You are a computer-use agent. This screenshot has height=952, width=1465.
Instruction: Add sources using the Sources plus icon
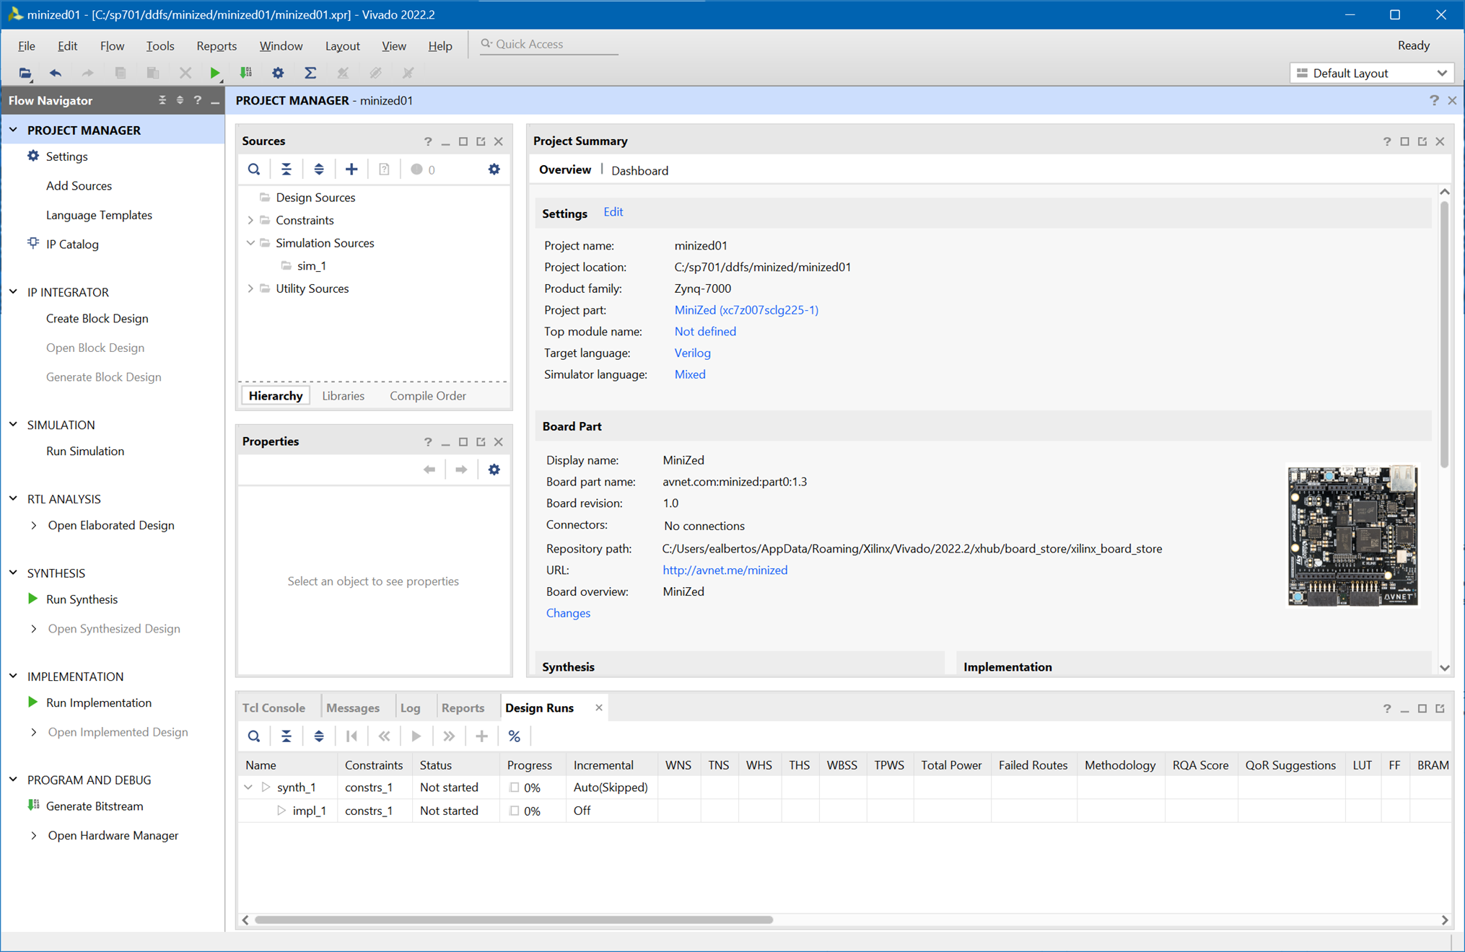(x=351, y=169)
